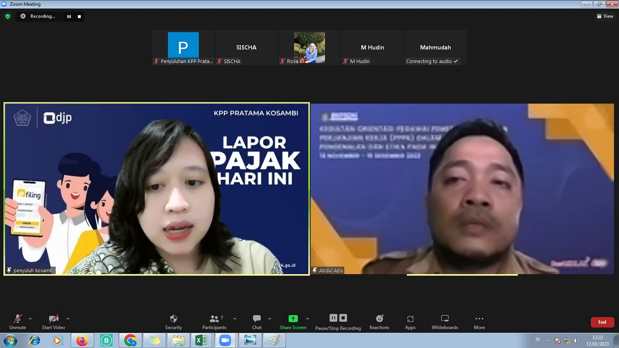The image size is (619, 348).
Task: Open the Reactions menu
Action: (x=379, y=321)
